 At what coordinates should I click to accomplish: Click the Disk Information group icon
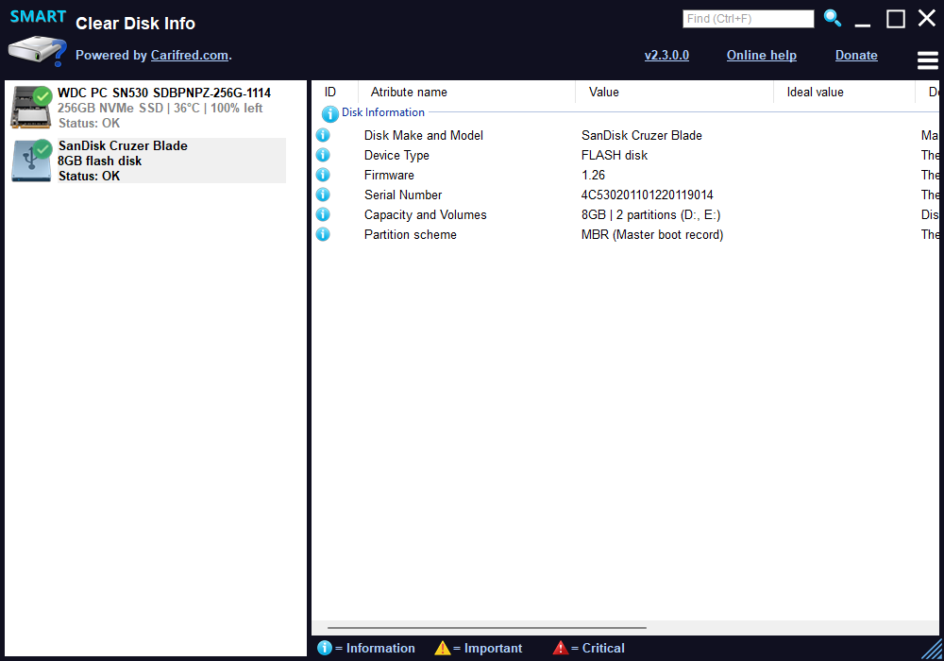[329, 113]
